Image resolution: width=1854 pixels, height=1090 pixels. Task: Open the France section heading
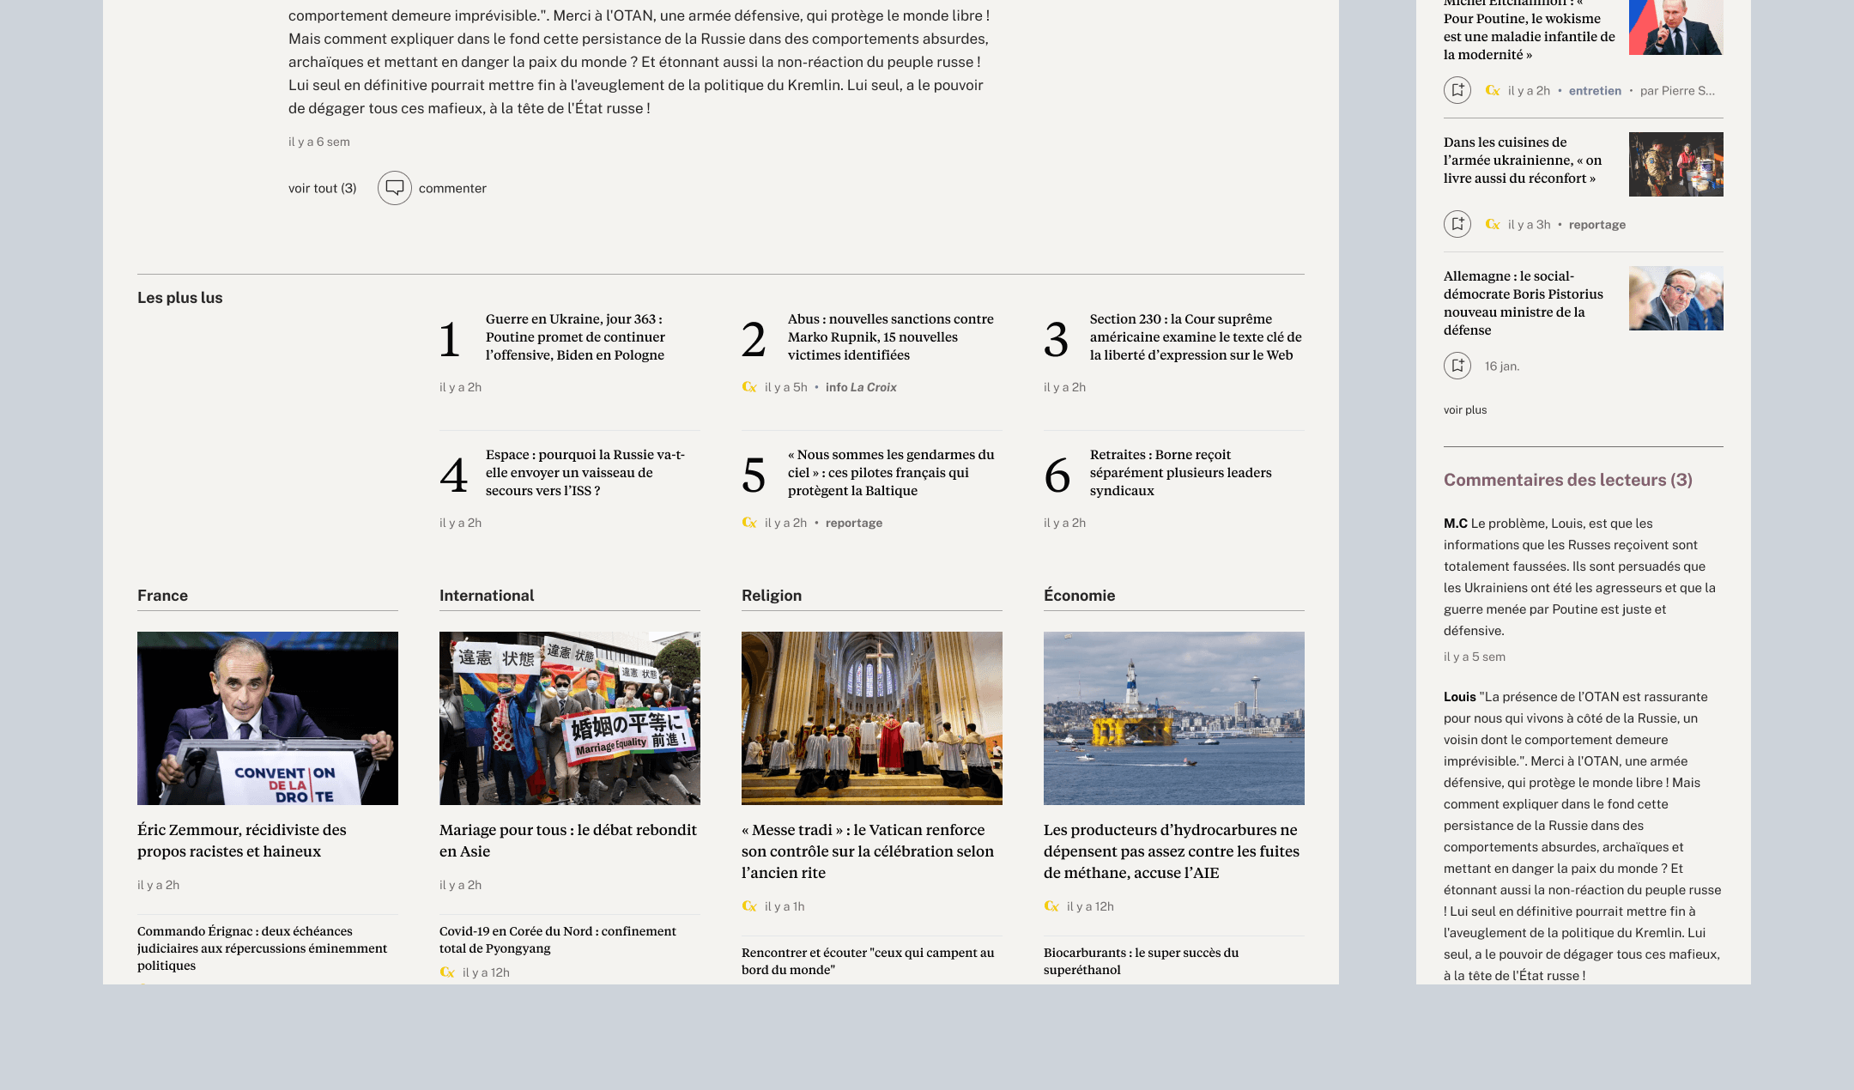coord(162,596)
